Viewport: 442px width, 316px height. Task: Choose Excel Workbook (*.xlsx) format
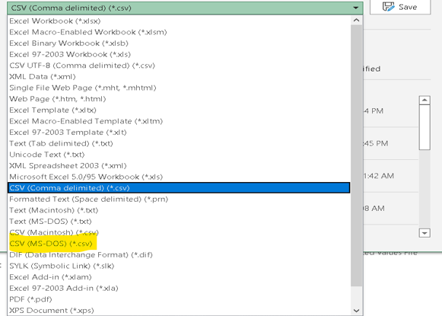[179, 21]
